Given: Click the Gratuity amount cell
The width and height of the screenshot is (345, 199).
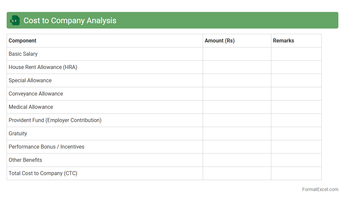Looking at the screenshot, I should 237,133.
